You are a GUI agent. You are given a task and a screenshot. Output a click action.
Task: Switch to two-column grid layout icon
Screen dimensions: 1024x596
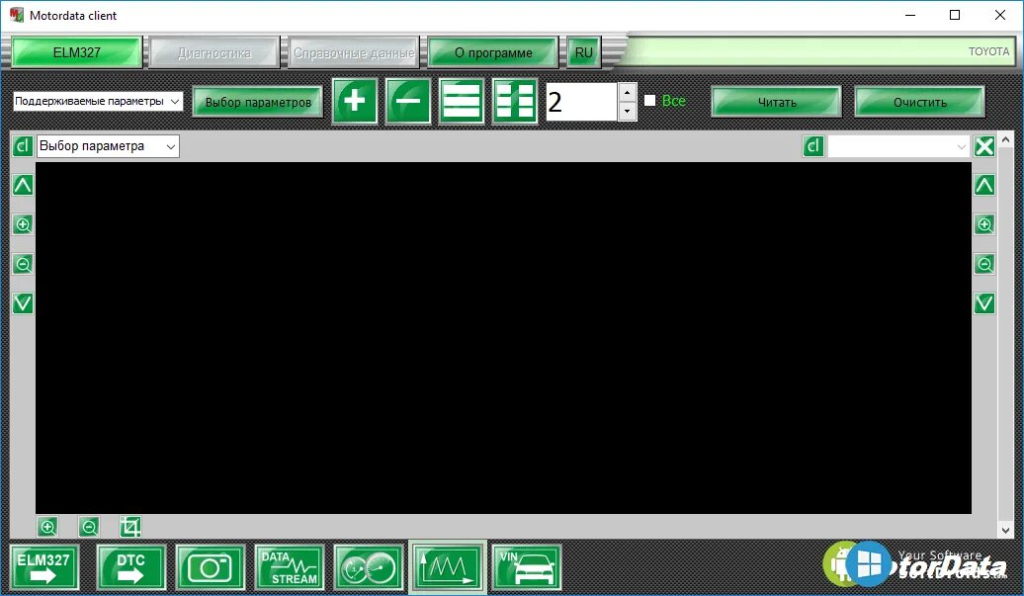(515, 101)
